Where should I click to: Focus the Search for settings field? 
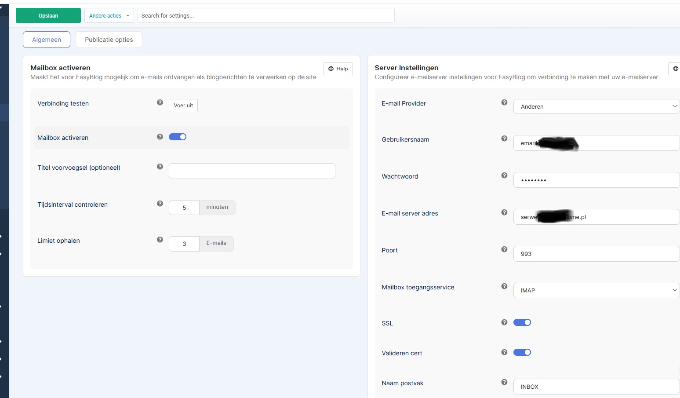tap(265, 15)
